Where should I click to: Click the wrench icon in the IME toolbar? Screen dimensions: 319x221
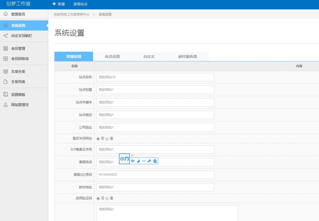(149, 161)
